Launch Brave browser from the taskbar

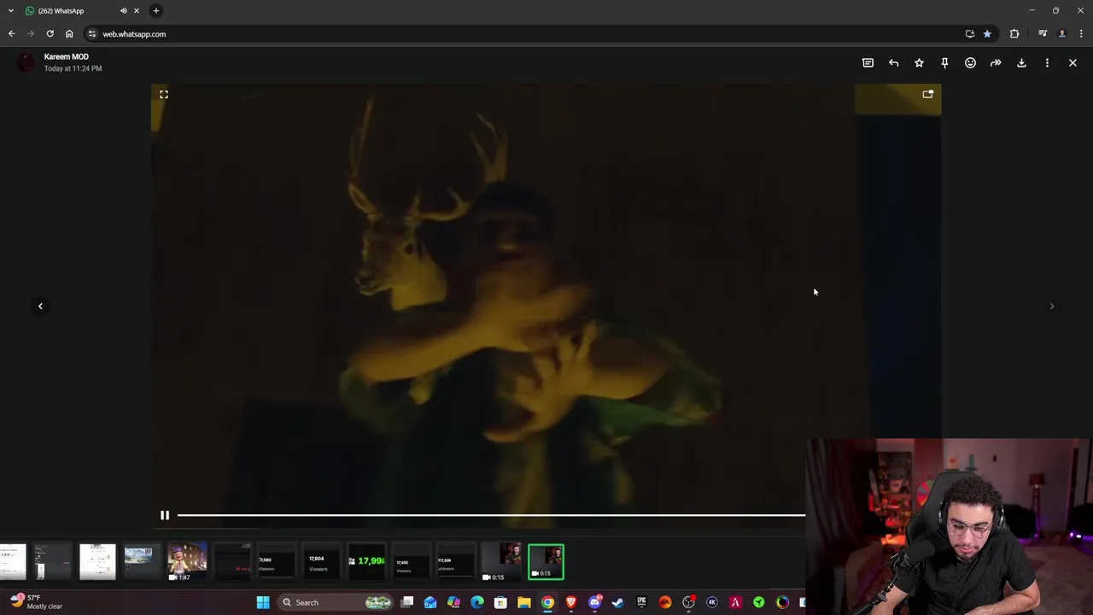571,602
